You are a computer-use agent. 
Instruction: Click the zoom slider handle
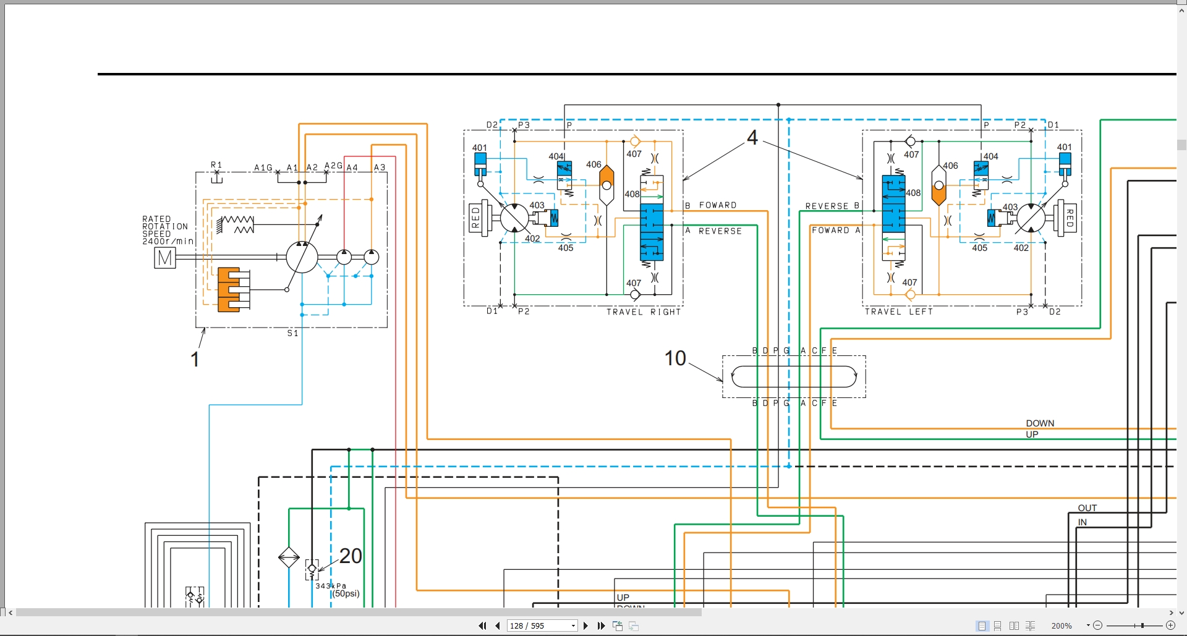click(1142, 625)
